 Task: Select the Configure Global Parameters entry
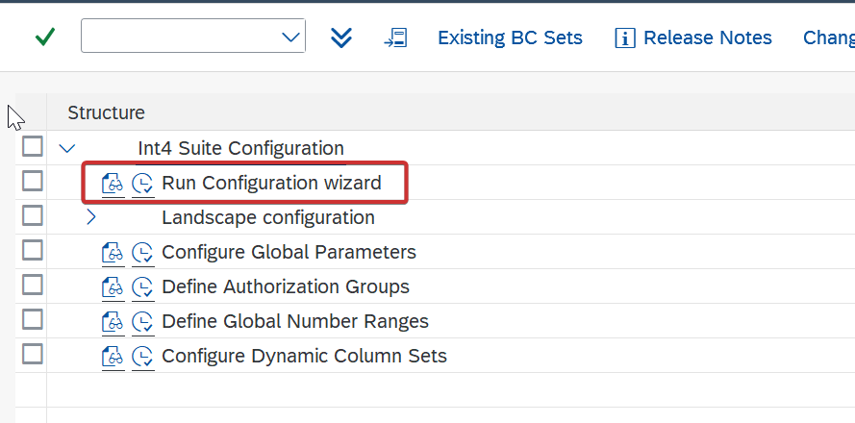(x=289, y=252)
